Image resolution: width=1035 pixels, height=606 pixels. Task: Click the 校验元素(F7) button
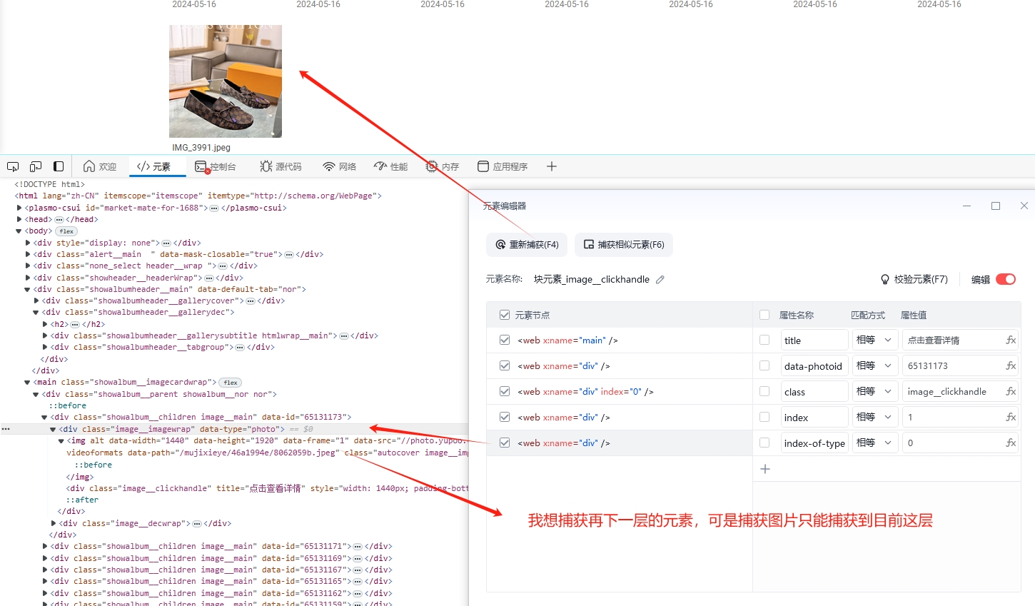pos(914,280)
